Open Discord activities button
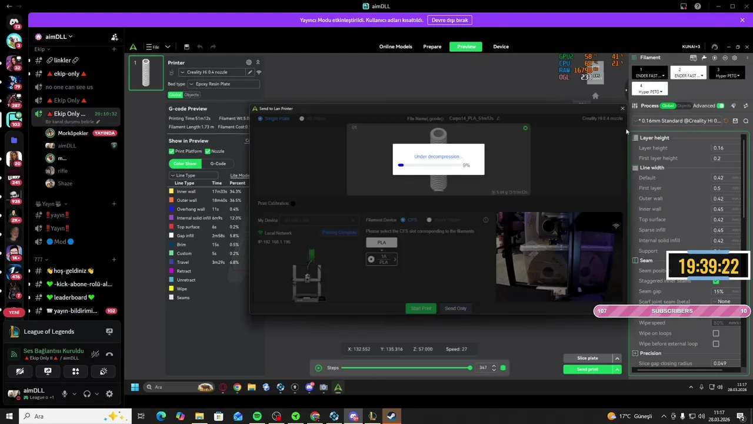This screenshot has height=424, width=753. [x=75, y=372]
